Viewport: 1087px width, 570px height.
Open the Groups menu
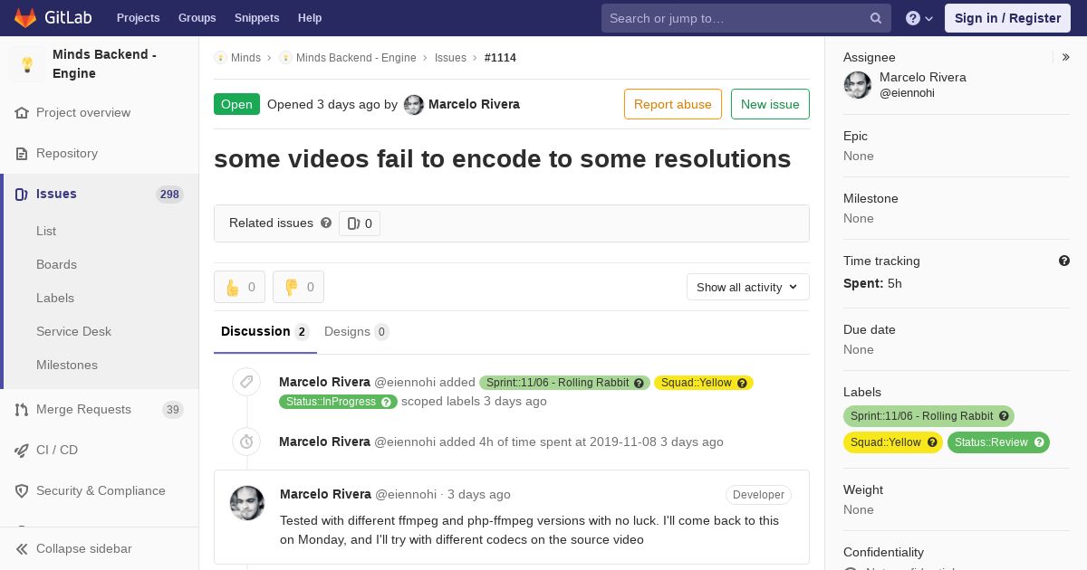click(x=197, y=18)
